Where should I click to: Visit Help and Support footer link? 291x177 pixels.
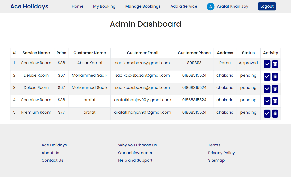[x=135, y=160]
